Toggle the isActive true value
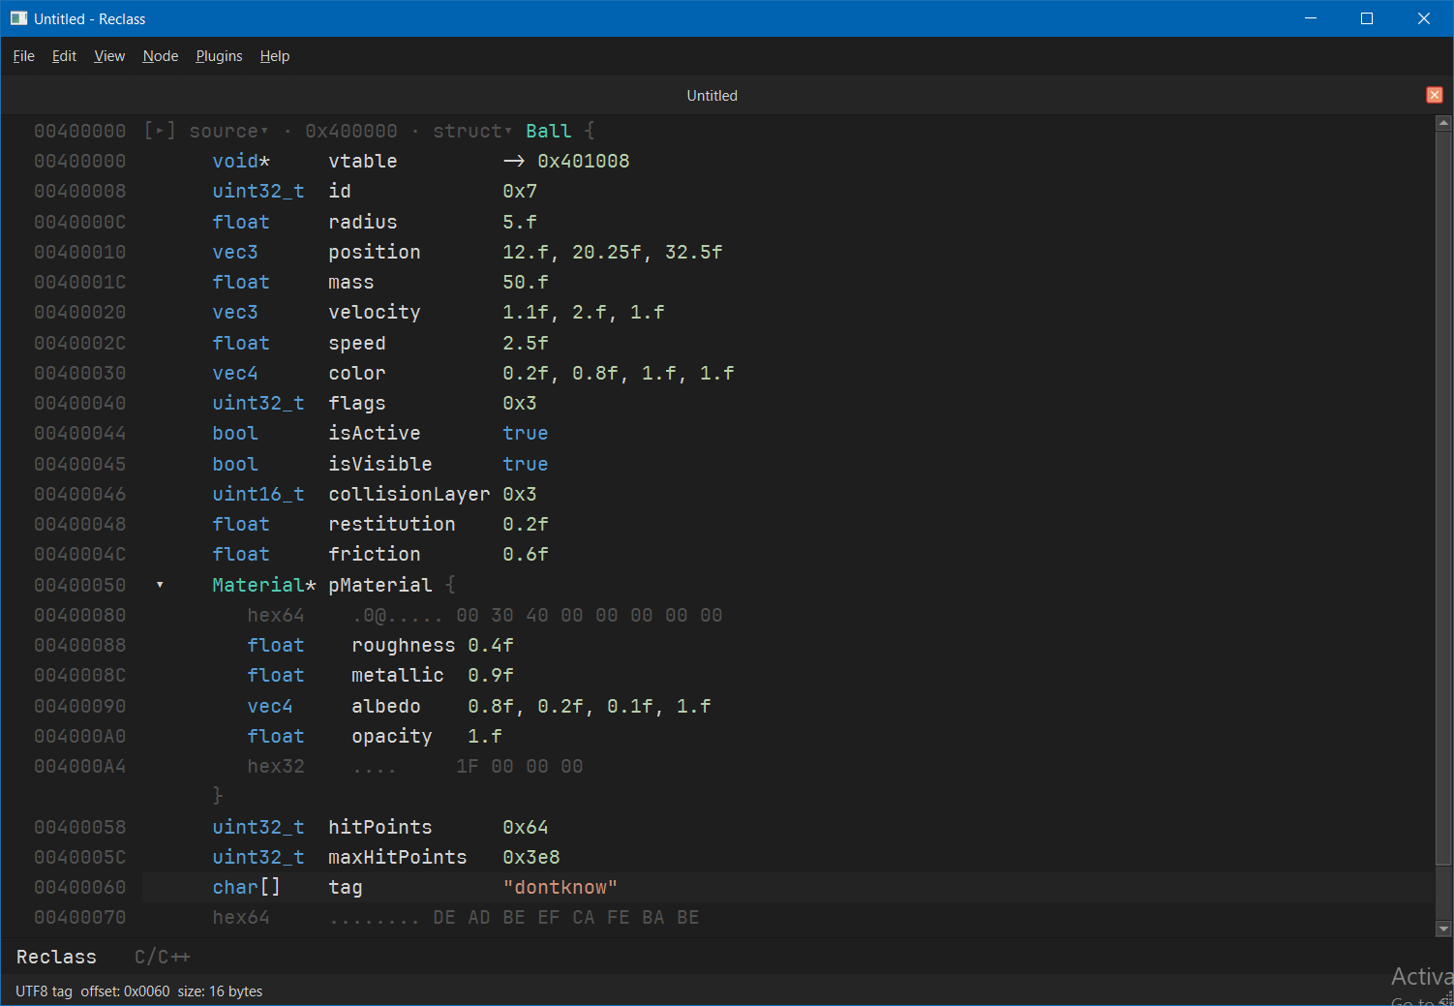Screen dimensions: 1454x1006 tap(526, 433)
